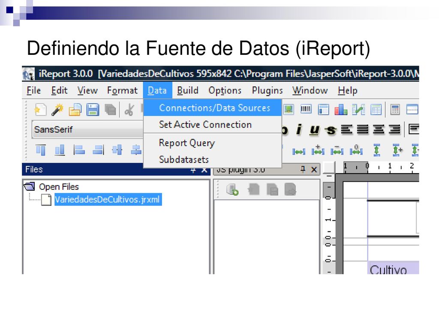This screenshot has width=439, height=329.
Task: Align selected elements to right edge
Action: coord(98,150)
